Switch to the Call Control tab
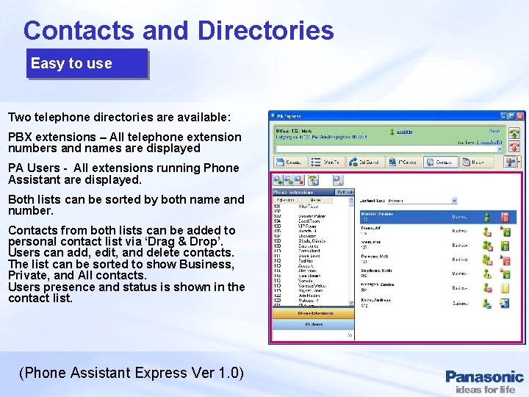 [364, 162]
